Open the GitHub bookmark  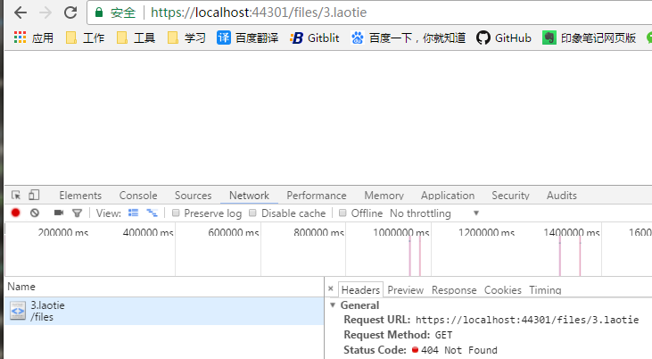tap(504, 38)
